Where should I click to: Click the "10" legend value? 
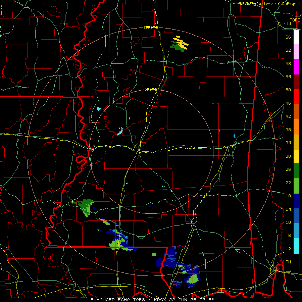(288, 222)
